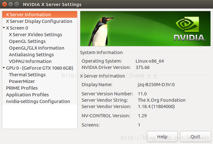Screen dimensions: 213x144
Task: Click the Quit button
Action: (x=196, y=137)
